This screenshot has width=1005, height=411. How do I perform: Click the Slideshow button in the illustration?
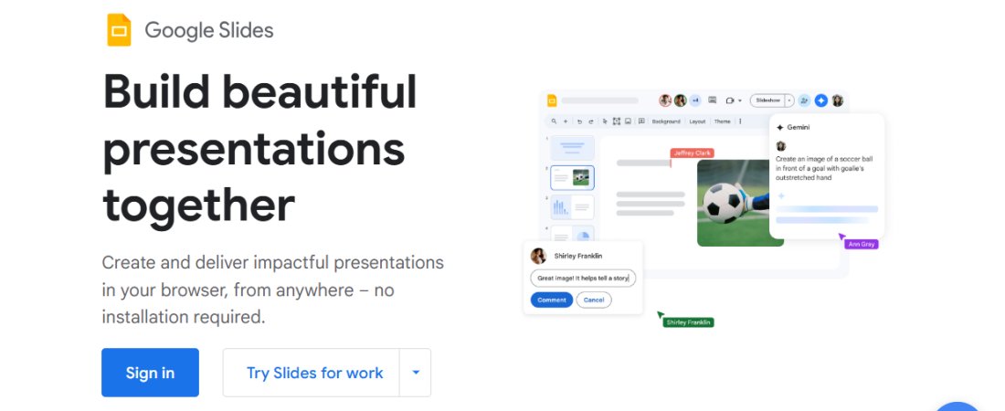click(x=767, y=100)
